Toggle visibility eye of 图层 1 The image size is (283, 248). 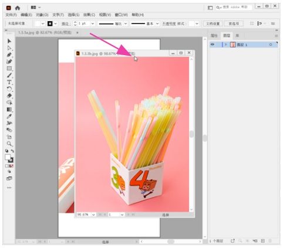click(x=213, y=45)
